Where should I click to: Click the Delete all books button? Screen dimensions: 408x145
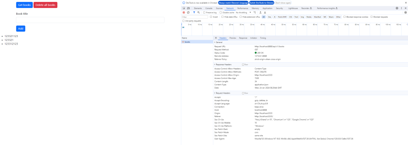tap(45, 5)
